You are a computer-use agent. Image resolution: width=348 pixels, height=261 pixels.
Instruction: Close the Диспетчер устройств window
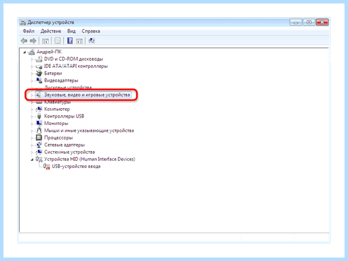pyautogui.click(x=322, y=22)
